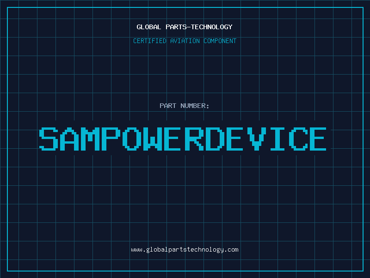
Task: Click the GLOBAL PARTS-TECHNOLOGY heading
Action: point(185,27)
